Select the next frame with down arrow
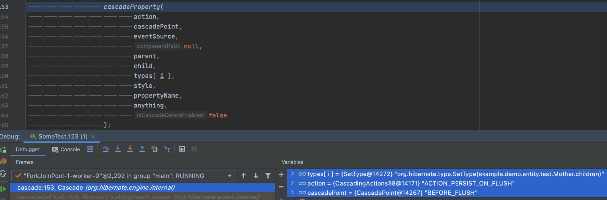 [256, 176]
